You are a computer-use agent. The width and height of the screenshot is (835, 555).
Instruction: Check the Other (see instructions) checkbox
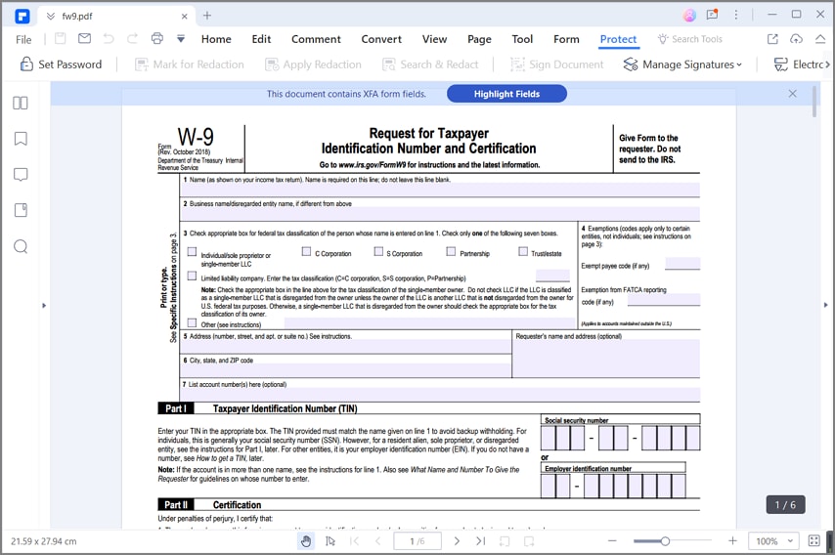click(x=193, y=322)
